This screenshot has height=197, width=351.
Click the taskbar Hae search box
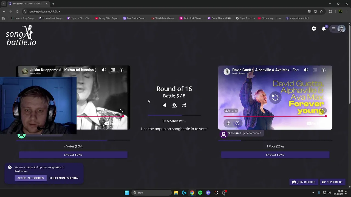pyautogui.click(x=152, y=193)
